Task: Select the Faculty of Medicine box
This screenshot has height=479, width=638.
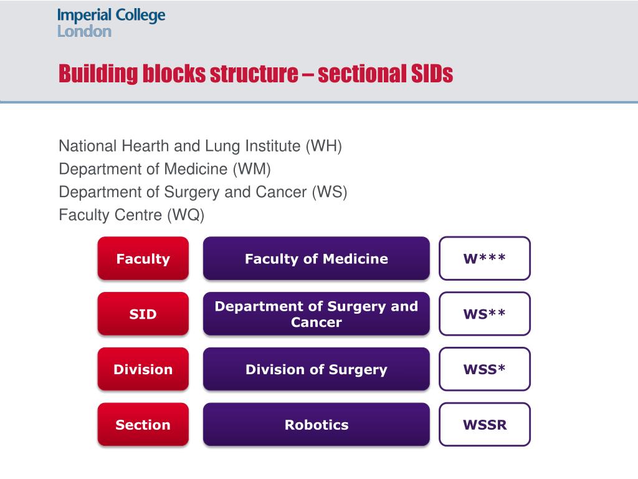Action: click(317, 258)
